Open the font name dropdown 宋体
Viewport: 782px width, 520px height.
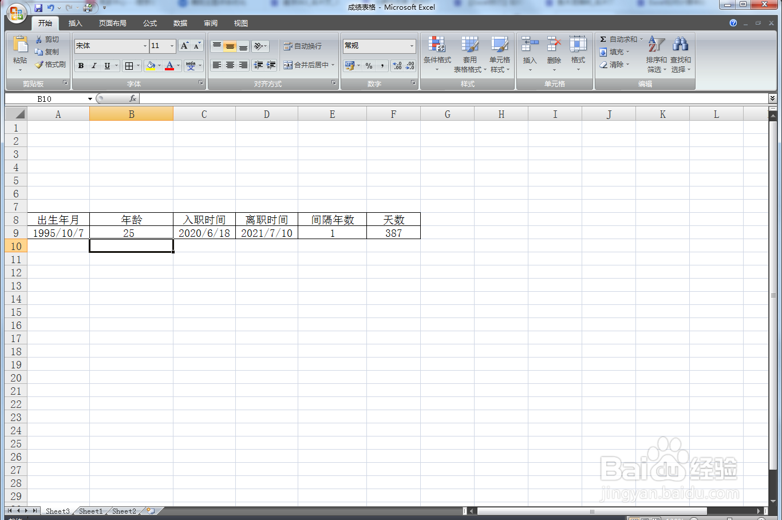pos(145,46)
